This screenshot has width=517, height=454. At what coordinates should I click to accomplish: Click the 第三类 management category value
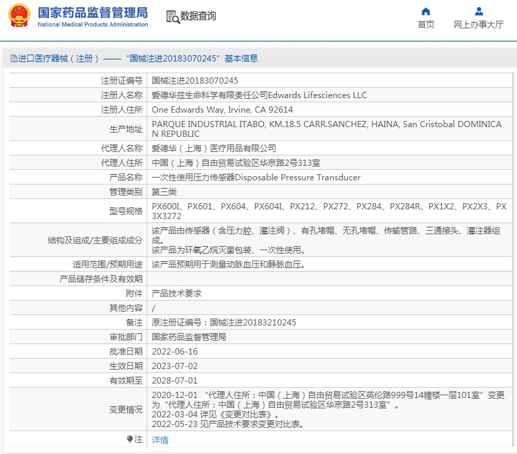[x=164, y=192]
